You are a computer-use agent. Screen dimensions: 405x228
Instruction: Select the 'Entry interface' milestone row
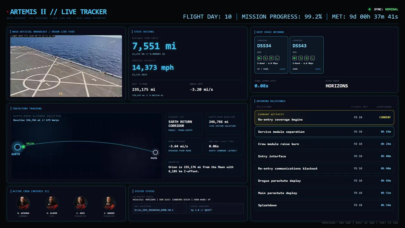click(324, 156)
